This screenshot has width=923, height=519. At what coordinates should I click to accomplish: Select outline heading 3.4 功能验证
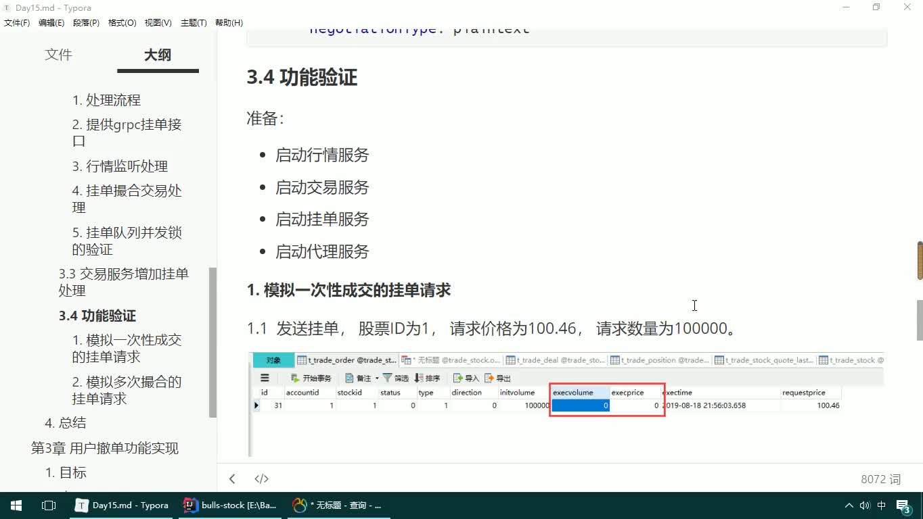(97, 316)
